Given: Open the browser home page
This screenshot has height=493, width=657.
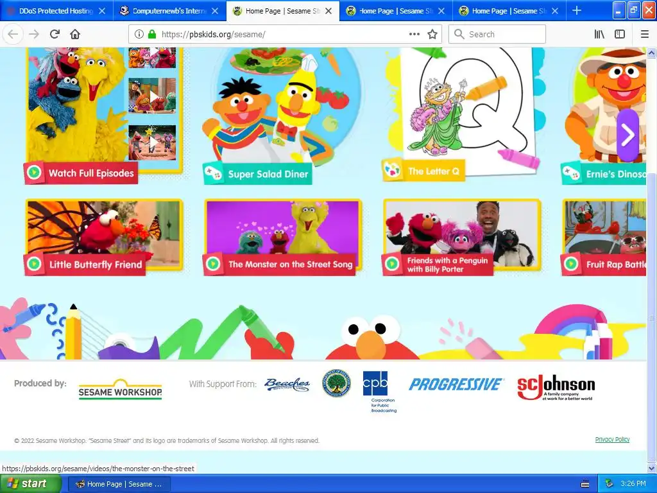Looking at the screenshot, I should (75, 34).
